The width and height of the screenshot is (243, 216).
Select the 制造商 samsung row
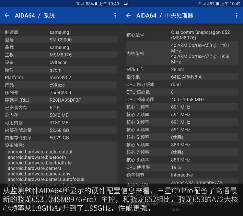61,32
